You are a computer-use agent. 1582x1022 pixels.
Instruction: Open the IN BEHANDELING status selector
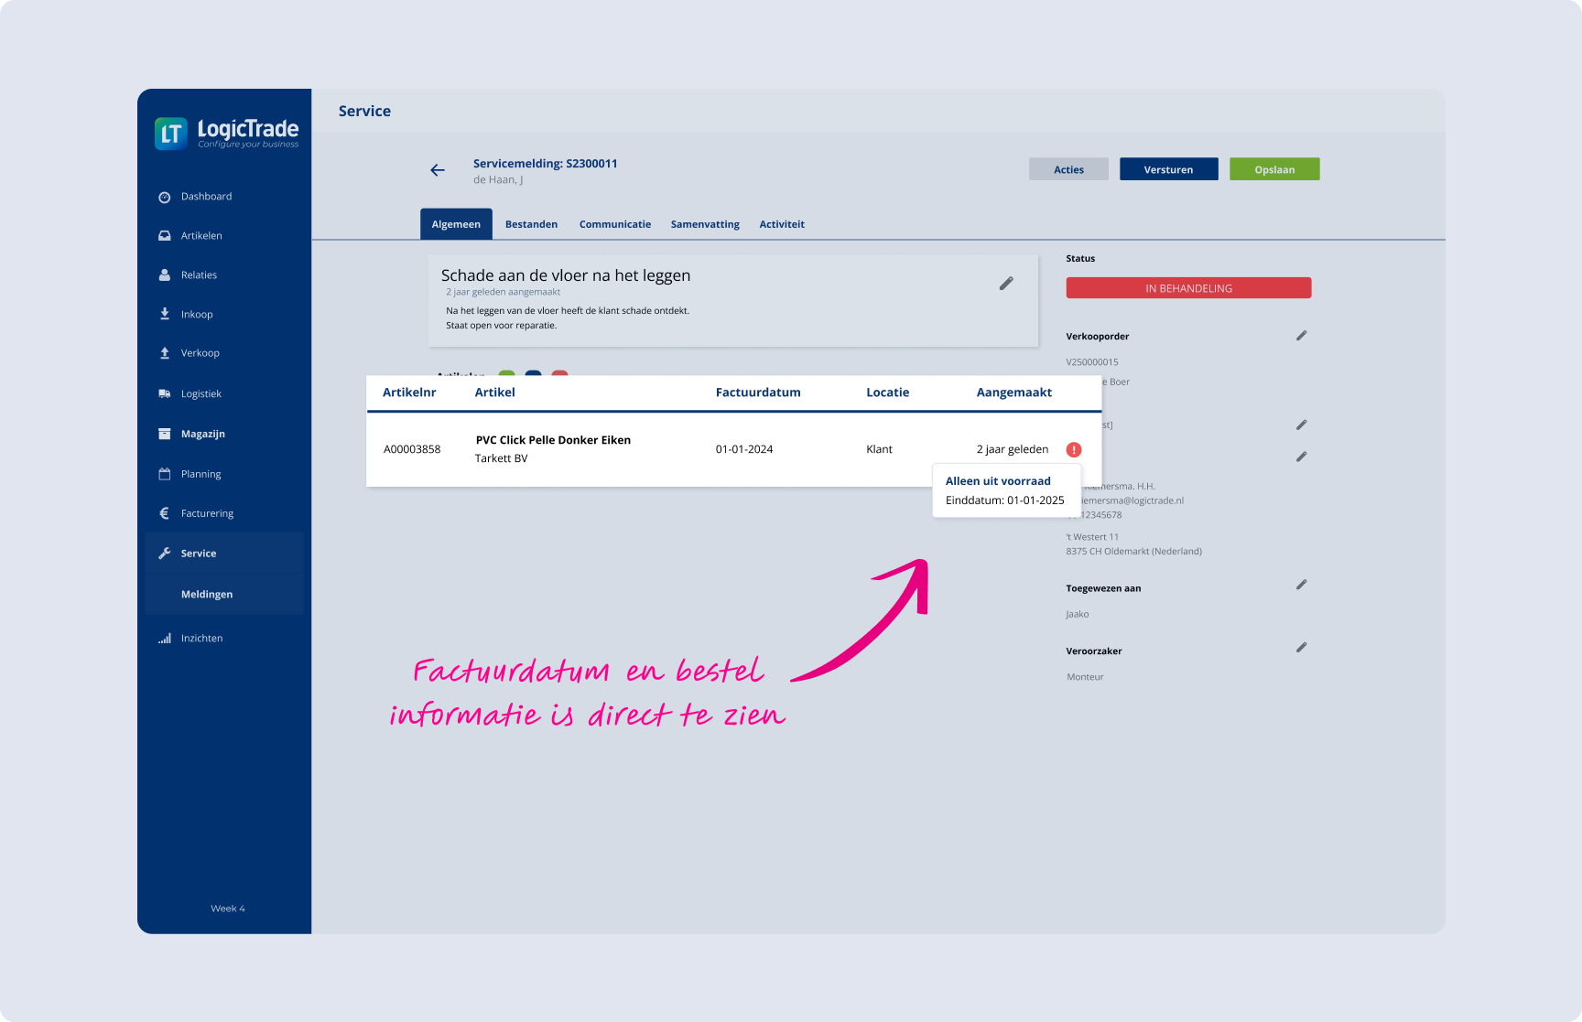click(1187, 288)
